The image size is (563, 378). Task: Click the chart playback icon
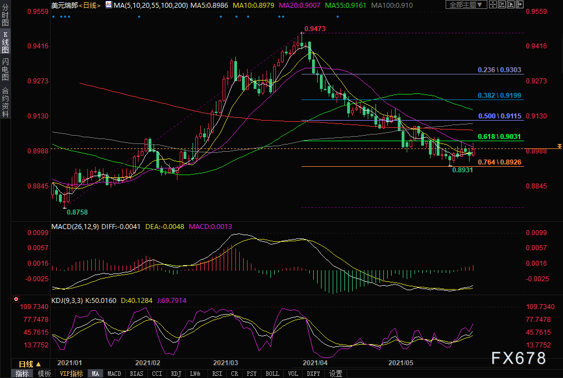pos(511,4)
